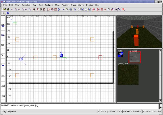The height and width of the screenshot is (115, 163).
Task: Open the Grid menu
Action: (x=41, y=5)
